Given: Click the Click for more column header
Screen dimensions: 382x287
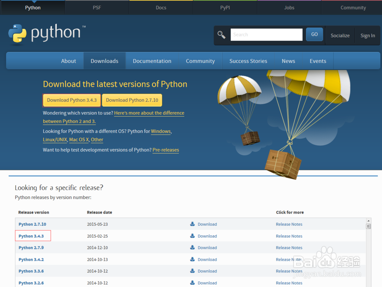Looking at the screenshot, I should point(290,212).
